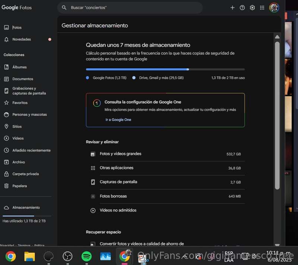Image resolution: width=298 pixels, height=265 pixels.
Task: Click the Privacidad footer link
Action: click(7, 245)
